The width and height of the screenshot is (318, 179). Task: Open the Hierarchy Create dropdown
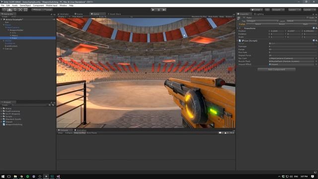(5, 16)
